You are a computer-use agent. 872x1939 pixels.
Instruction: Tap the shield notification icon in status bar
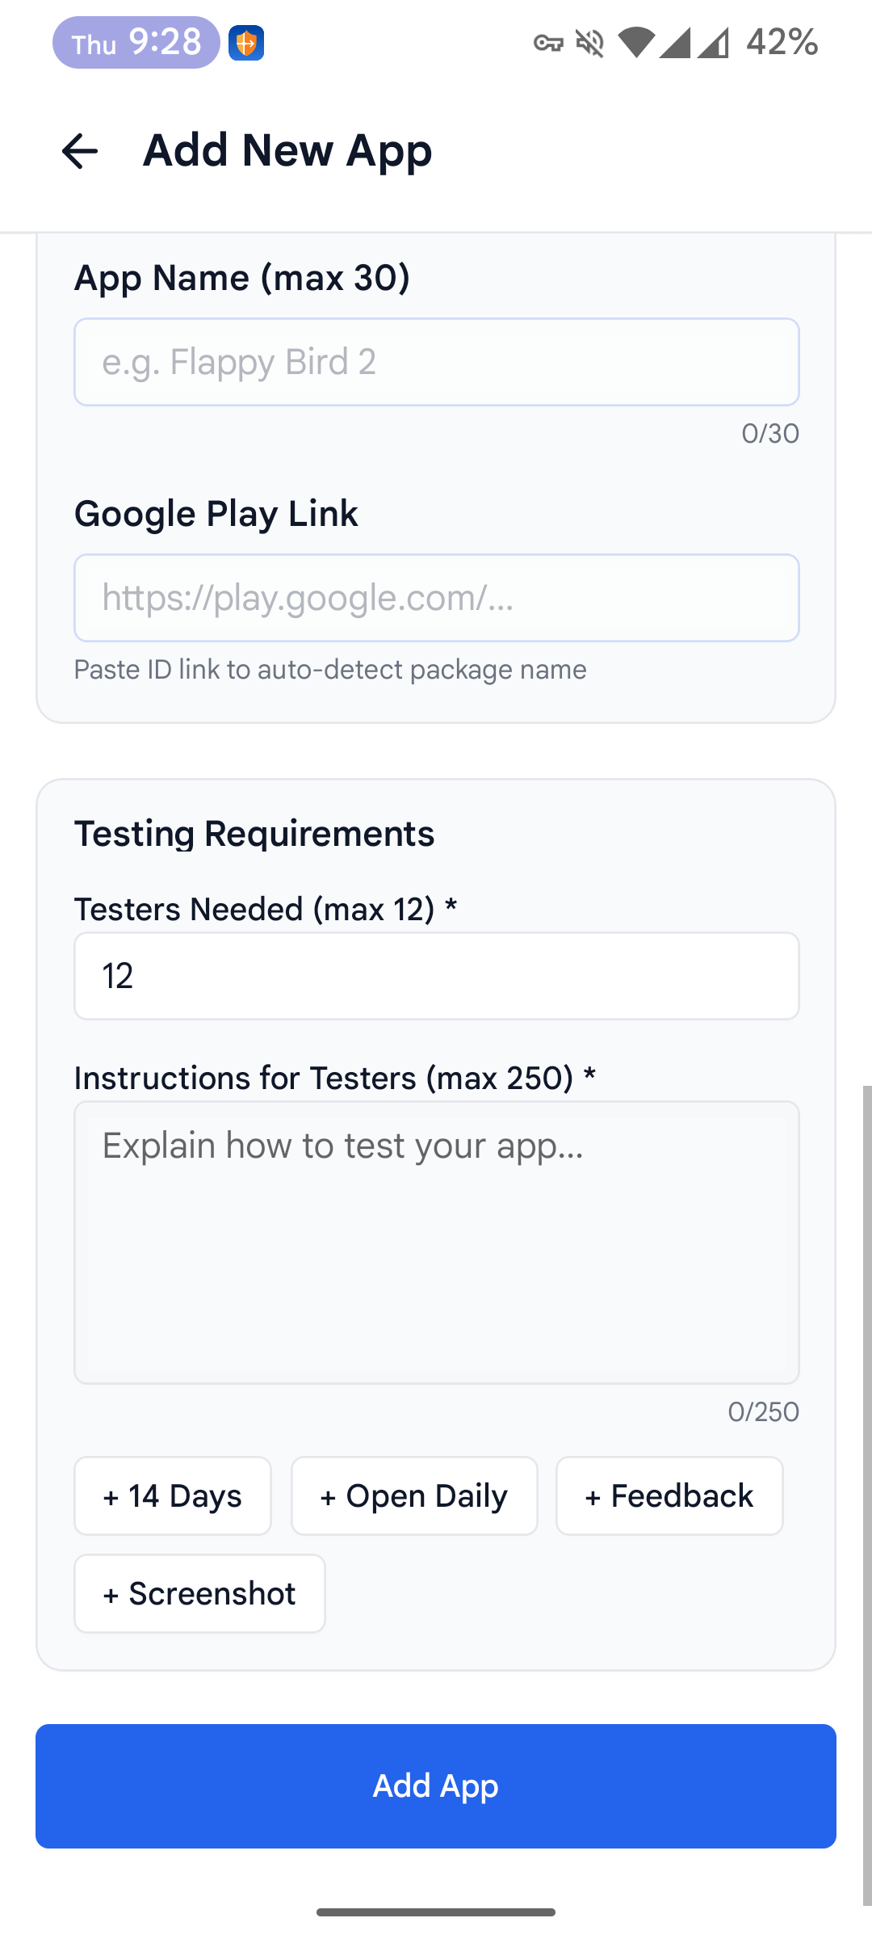[247, 44]
